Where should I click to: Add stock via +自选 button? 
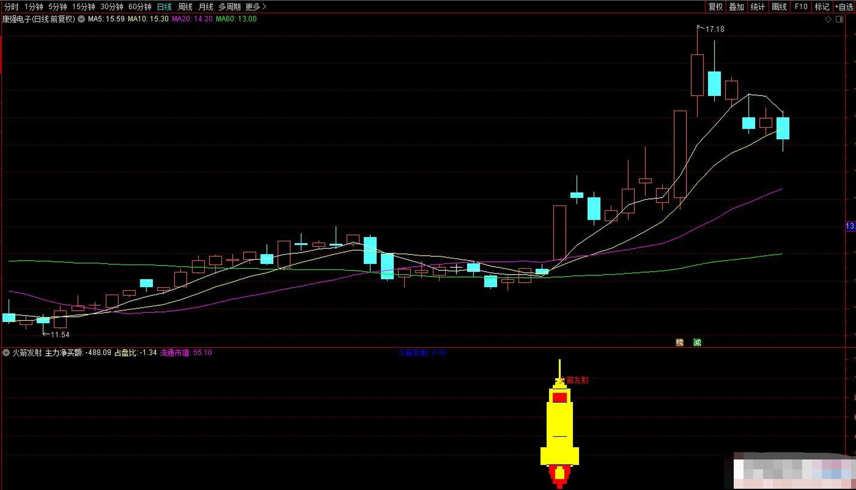pyautogui.click(x=844, y=7)
